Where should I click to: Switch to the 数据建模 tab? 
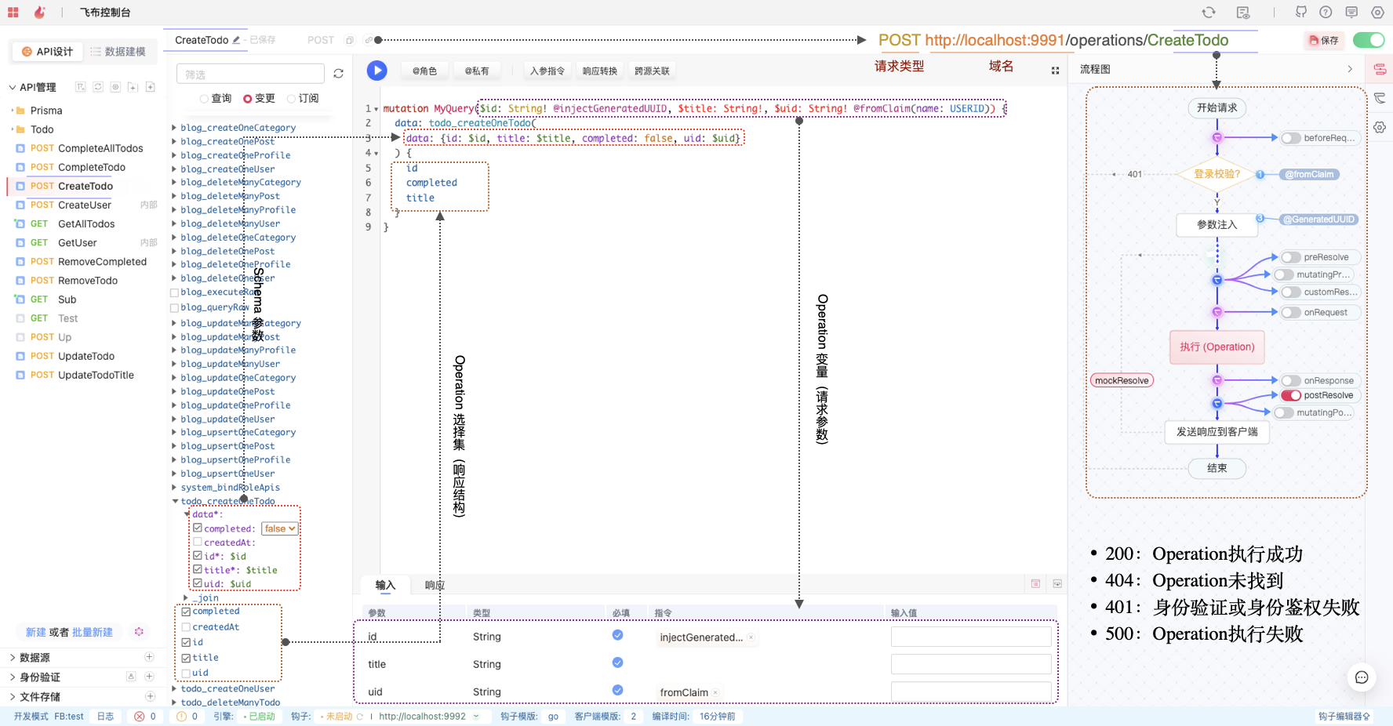pos(118,52)
